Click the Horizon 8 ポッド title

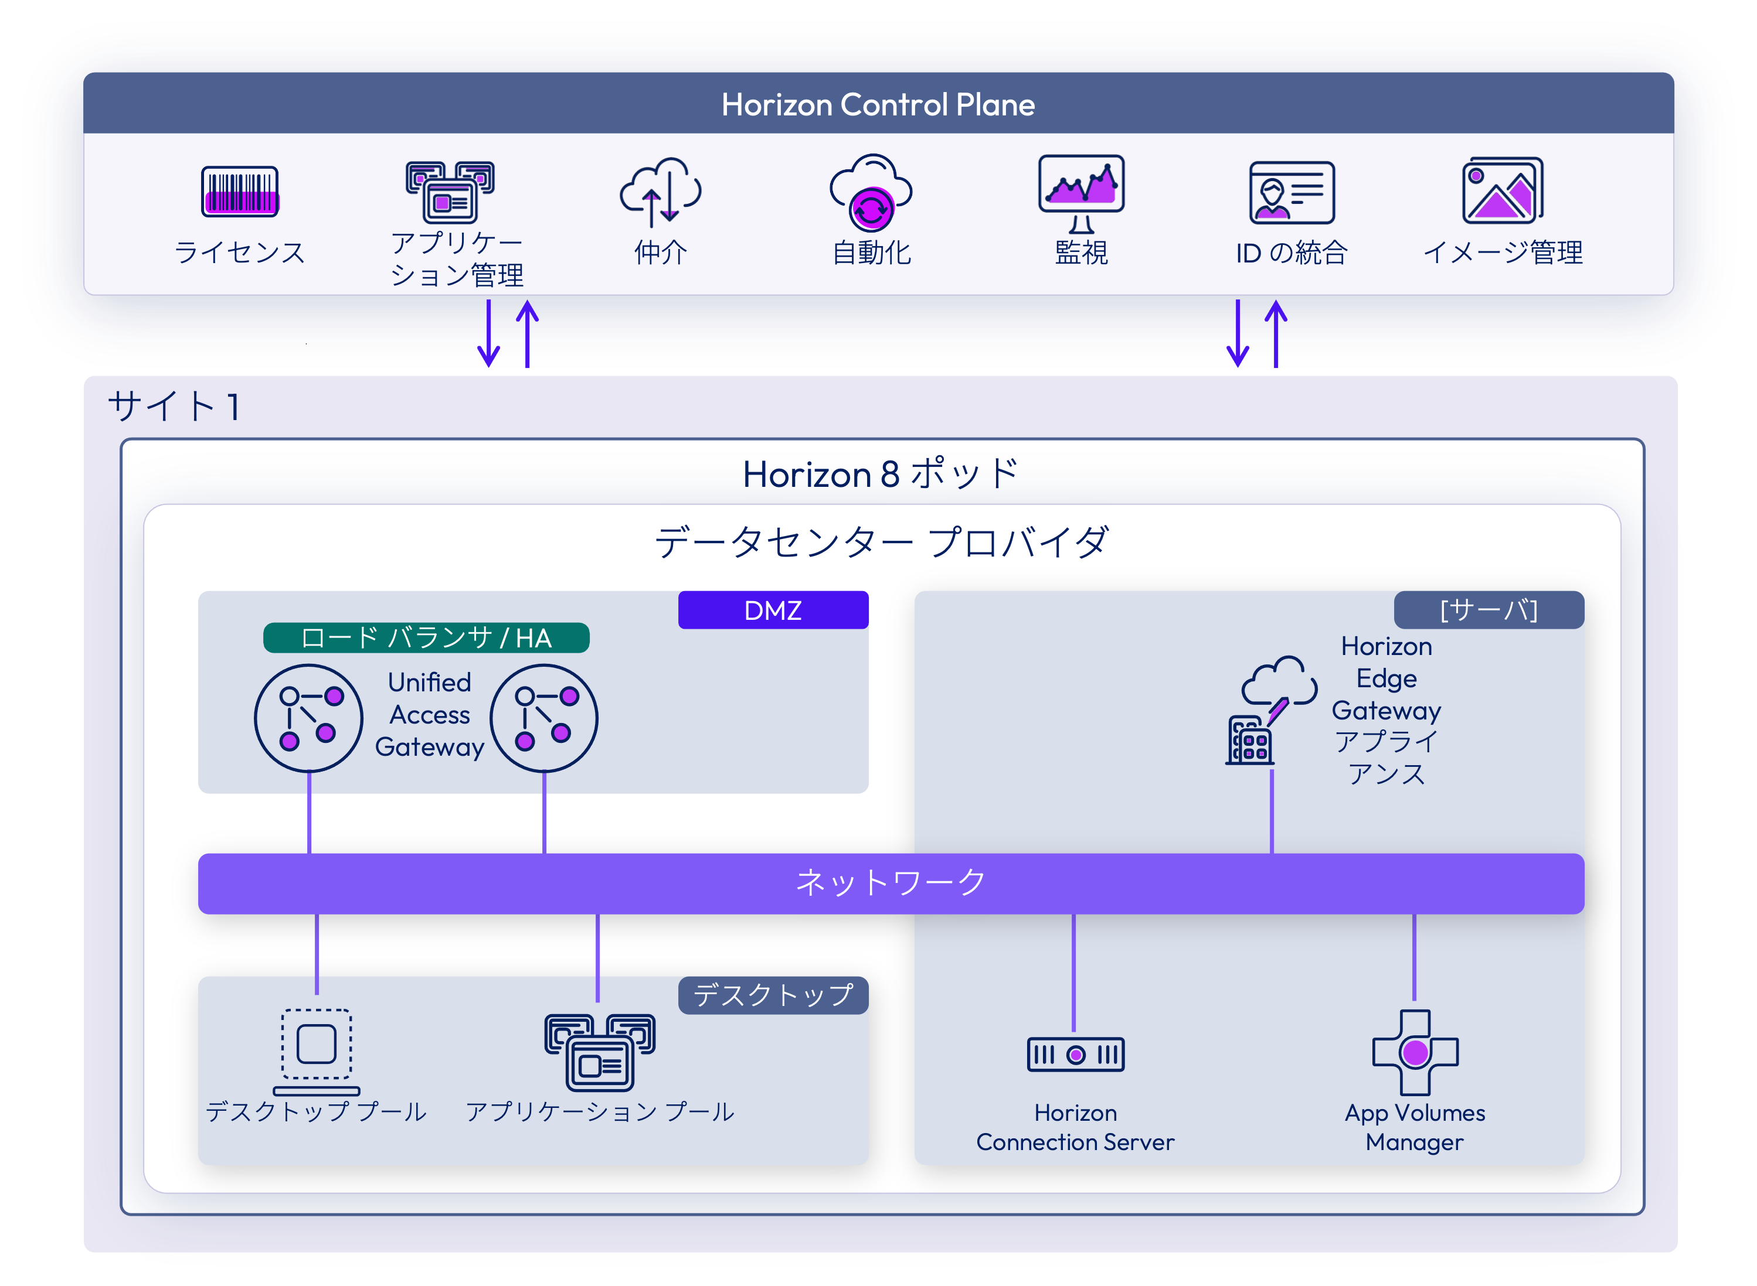coord(882,473)
